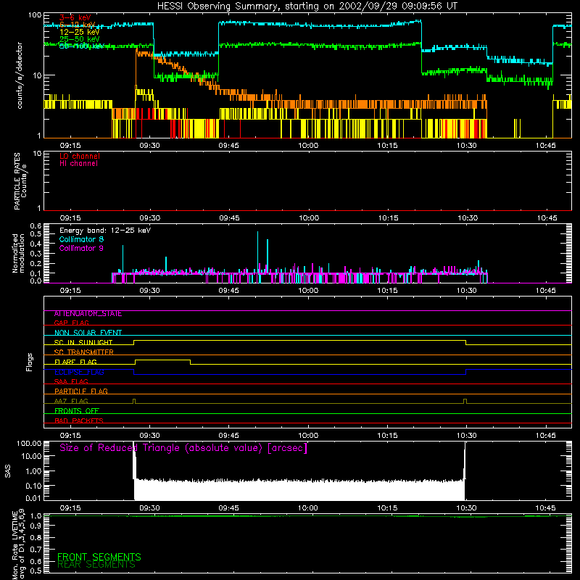
Task: Click the counts/s/detector axis label
Action: [20, 75]
